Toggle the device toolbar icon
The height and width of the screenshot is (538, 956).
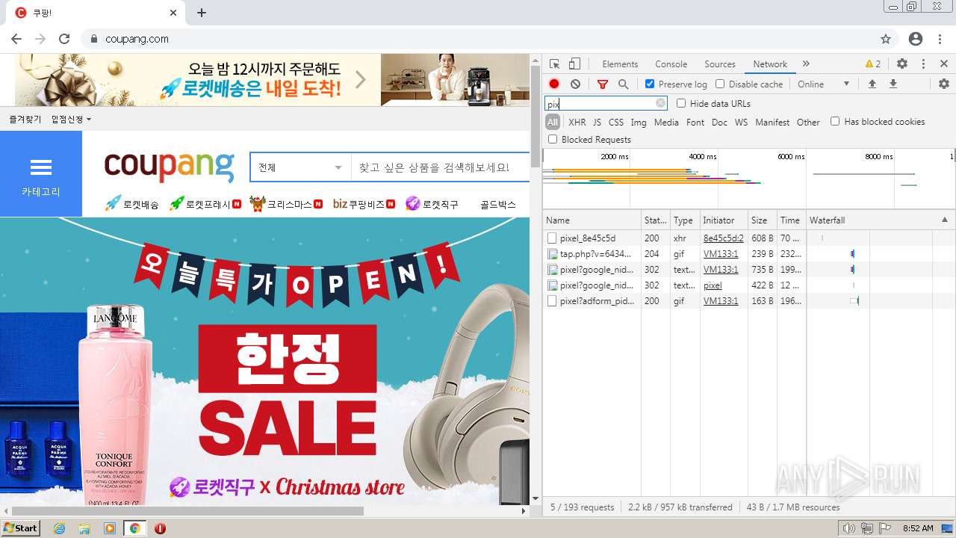tap(574, 64)
